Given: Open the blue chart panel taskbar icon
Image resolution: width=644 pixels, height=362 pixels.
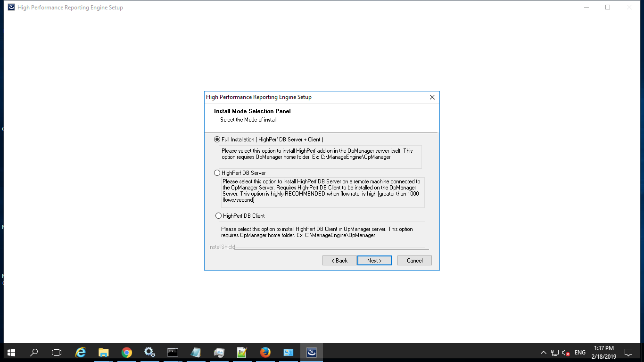Looking at the screenshot, I should [288, 352].
